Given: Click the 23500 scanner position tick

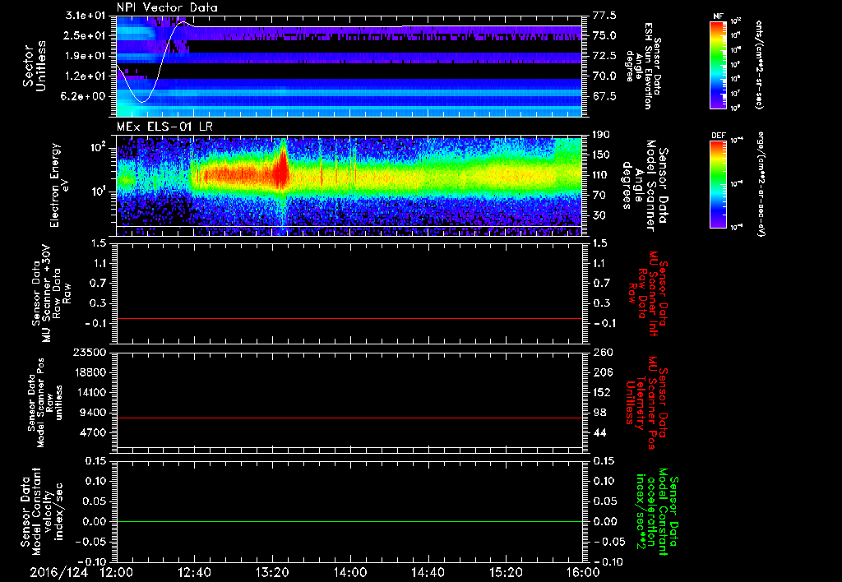Looking at the screenshot, I should [90, 352].
